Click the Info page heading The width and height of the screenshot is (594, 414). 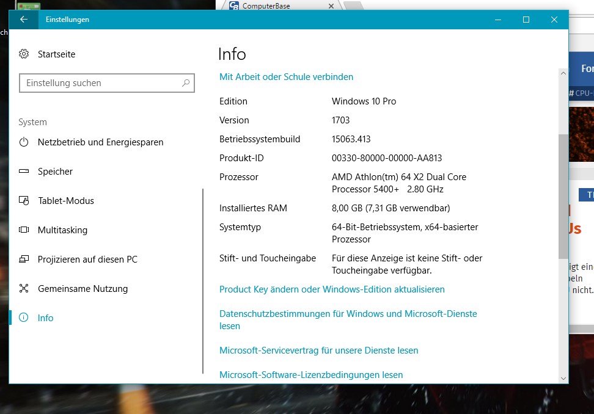pyautogui.click(x=232, y=54)
